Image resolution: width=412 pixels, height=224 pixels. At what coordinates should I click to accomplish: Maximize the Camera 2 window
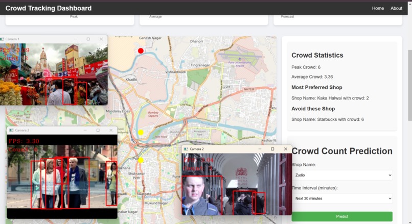click(272, 148)
